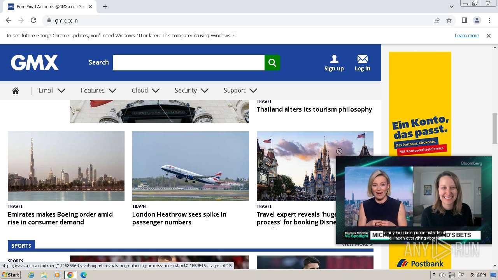Click the Disney castle thumbnail
The width and height of the screenshot is (498, 280).
pos(296,166)
